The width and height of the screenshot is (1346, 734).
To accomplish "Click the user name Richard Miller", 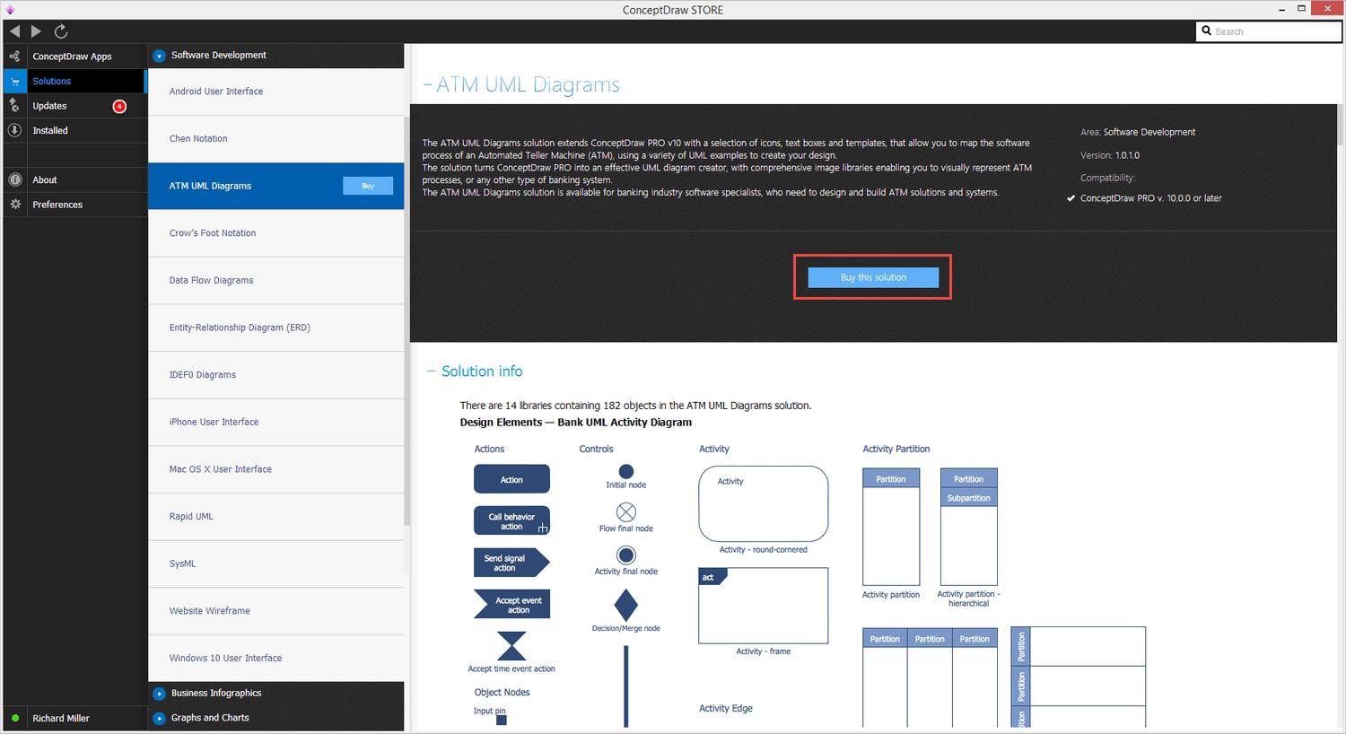I will point(61,718).
